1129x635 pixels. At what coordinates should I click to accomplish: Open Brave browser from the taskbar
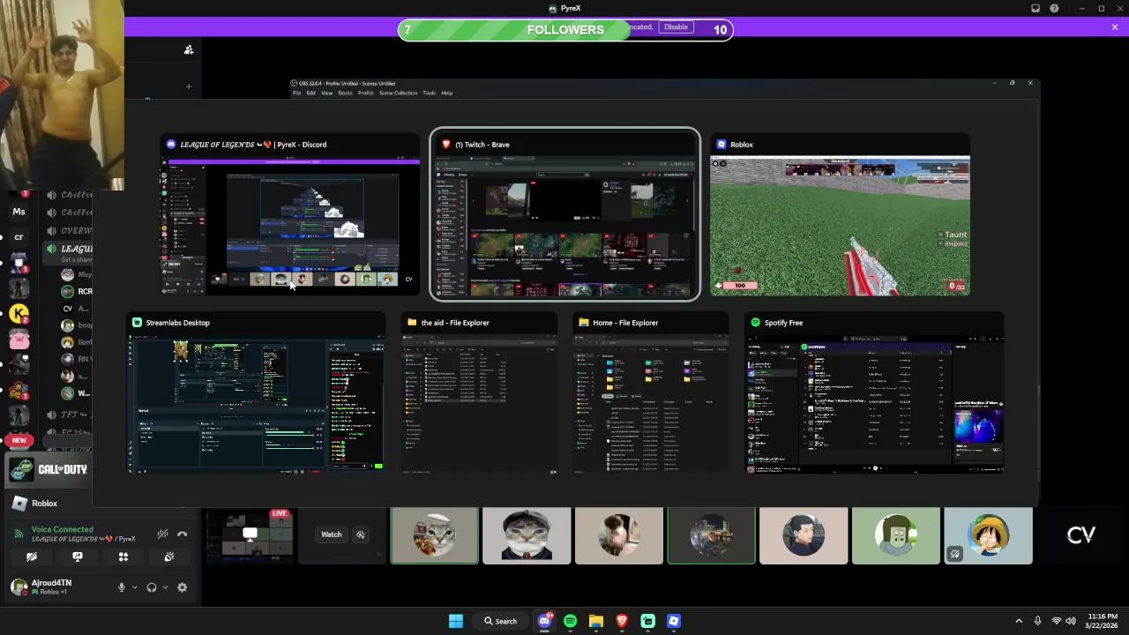pyautogui.click(x=622, y=621)
